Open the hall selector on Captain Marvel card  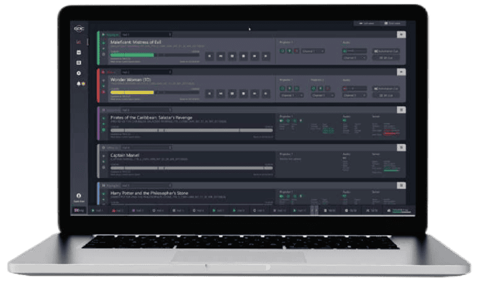coord(146,147)
